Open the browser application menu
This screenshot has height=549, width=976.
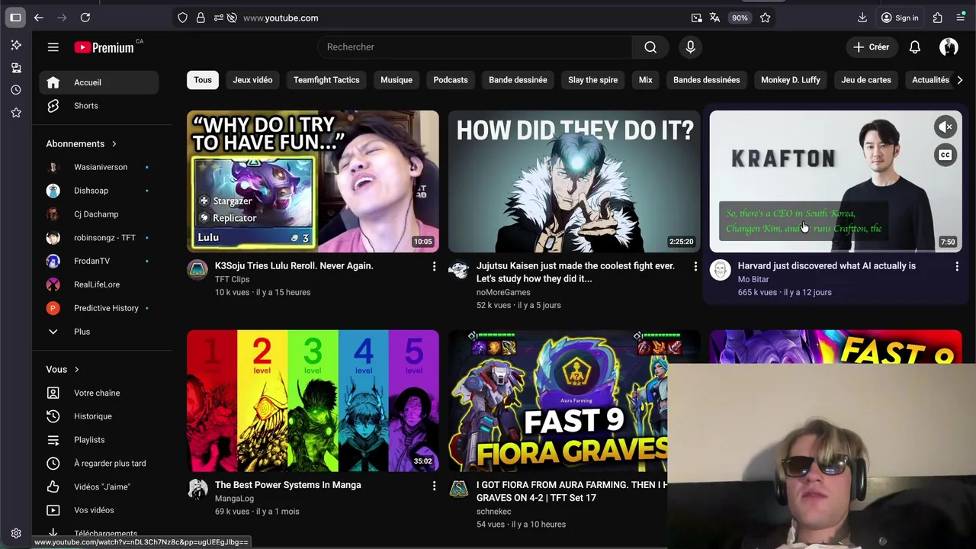coord(961,18)
